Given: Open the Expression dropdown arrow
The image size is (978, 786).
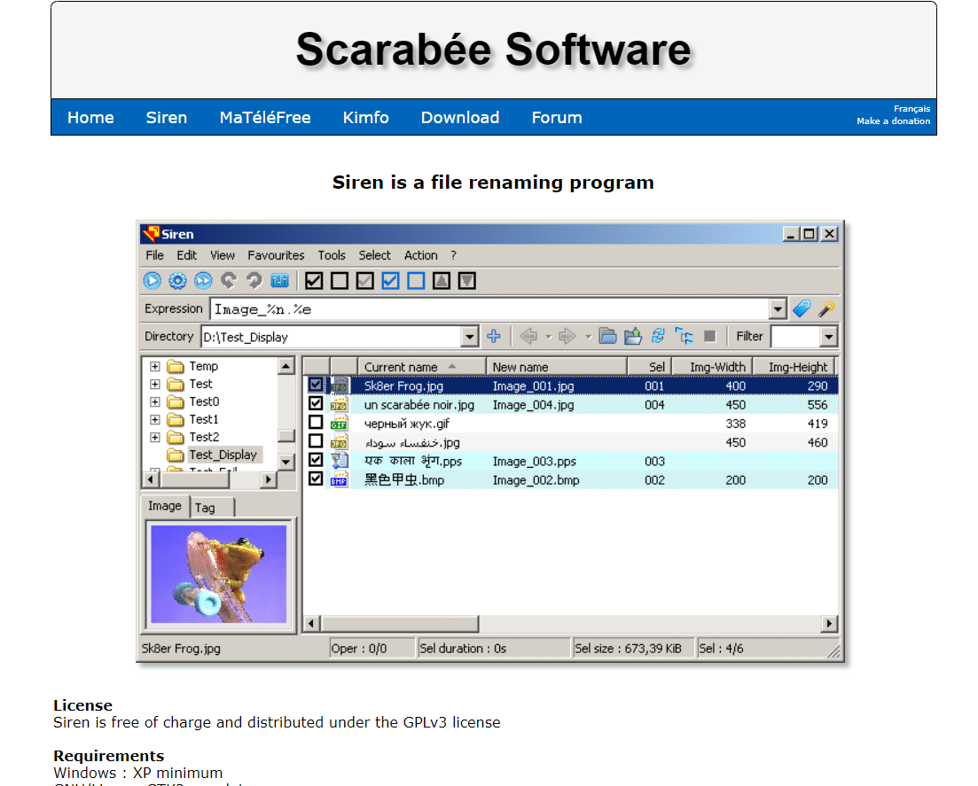Looking at the screenshot, I should click(777, 309).
